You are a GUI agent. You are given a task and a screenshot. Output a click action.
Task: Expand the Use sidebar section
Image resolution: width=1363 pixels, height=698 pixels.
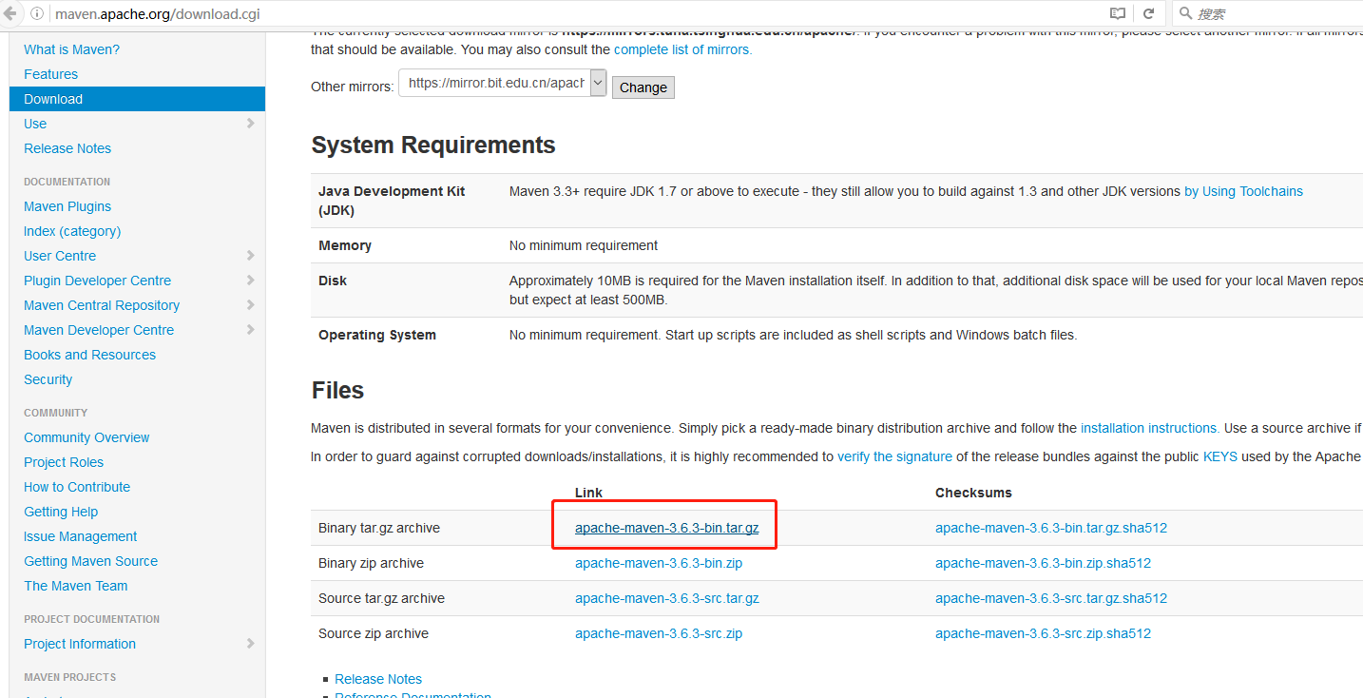251,124
